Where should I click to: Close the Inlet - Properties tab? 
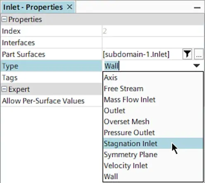pos(69,7)
